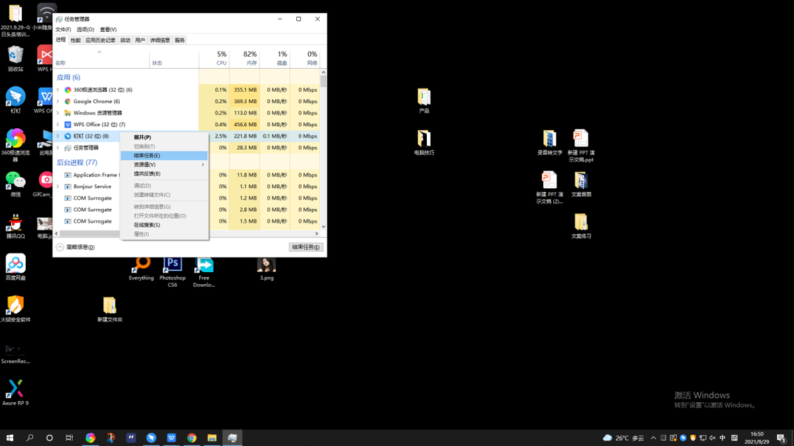Select the 产品 folder on the desktop
The image size is (794, 446).
point(424,100)
